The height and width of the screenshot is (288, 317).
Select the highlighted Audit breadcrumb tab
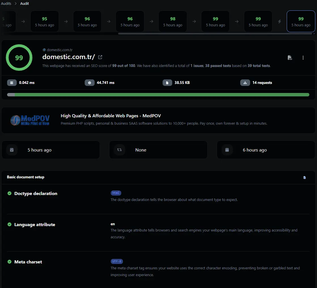[x=24, y=3]
